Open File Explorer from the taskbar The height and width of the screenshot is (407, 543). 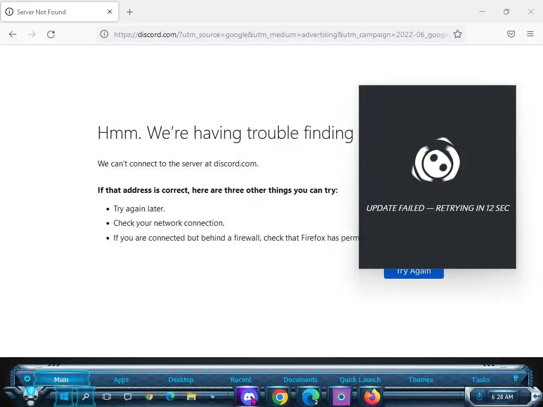coord(191,396)
